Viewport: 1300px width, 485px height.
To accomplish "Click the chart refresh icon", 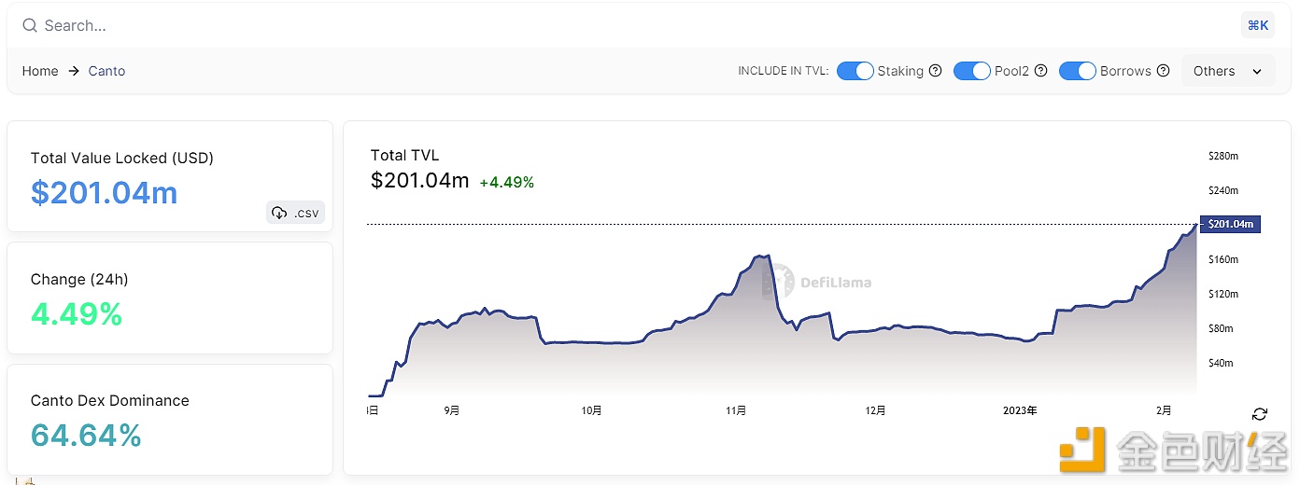I will click(x=1260, y=414).
